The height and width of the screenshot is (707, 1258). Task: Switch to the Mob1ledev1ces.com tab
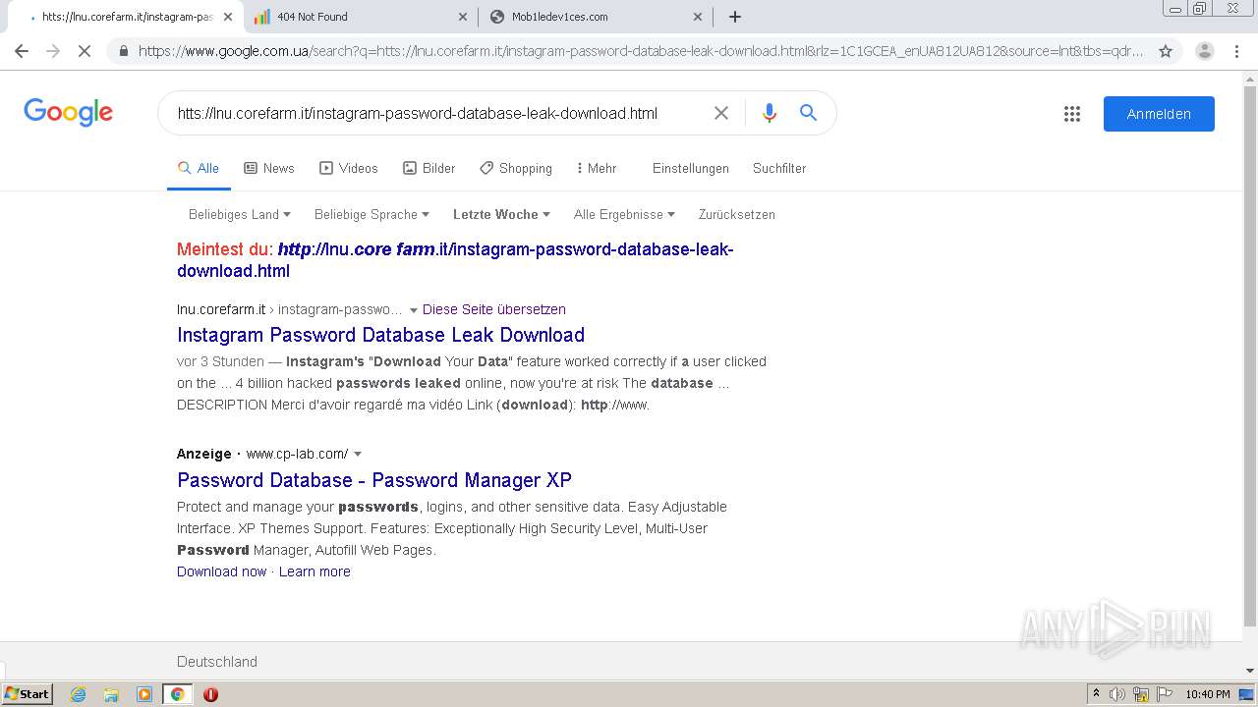pyautogui.click(x=596, y=17)
